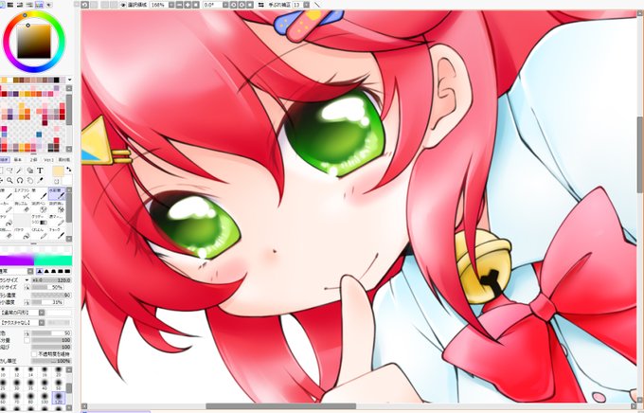Click the undo arrow button in top toolbar

coord(85,5)
